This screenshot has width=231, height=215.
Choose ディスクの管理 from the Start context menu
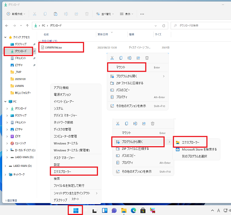click(x=63, y=129)
